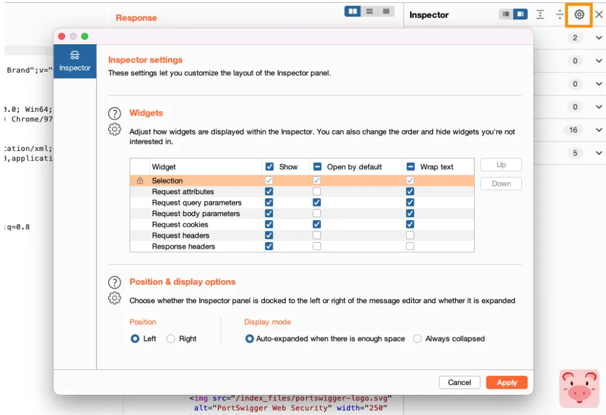
Task: Select the Right position radio button
Action: pyautogui.click(x=171, y=339)
